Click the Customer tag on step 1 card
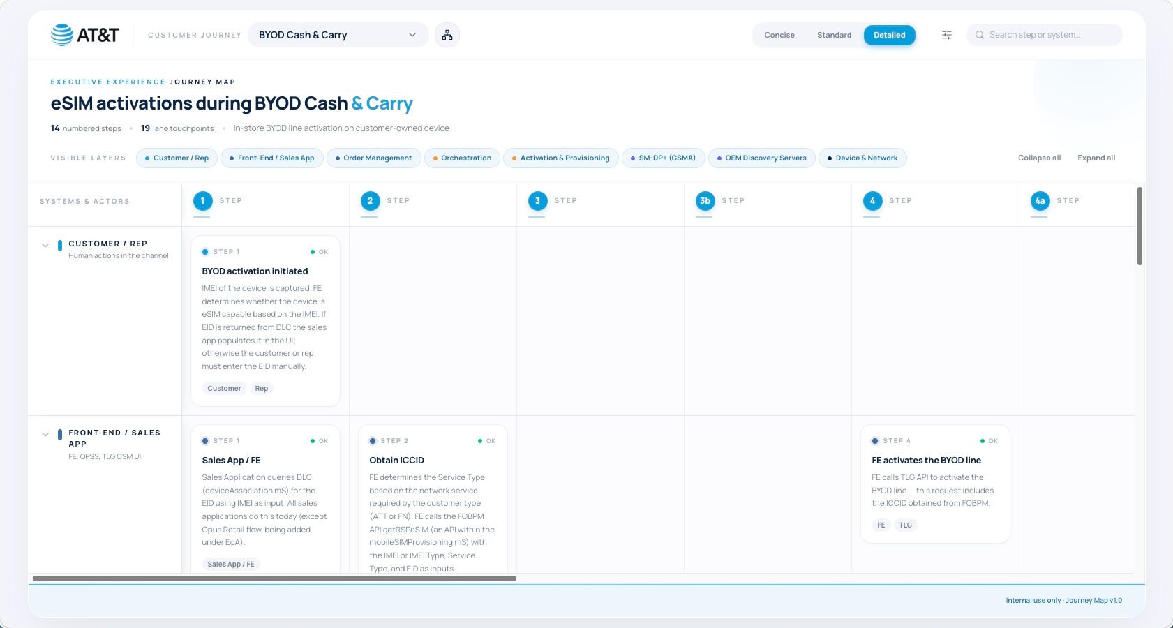 coord(224,389)
